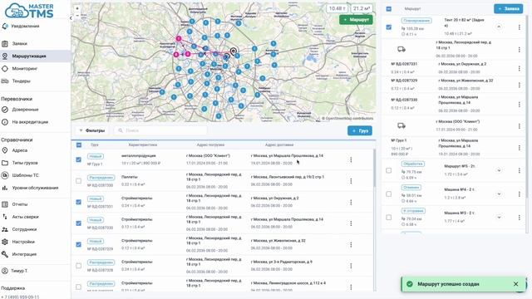The image size is (532, 299).
Task: Toggle select-all routes checkbox
Action: [x=389, y=9]
